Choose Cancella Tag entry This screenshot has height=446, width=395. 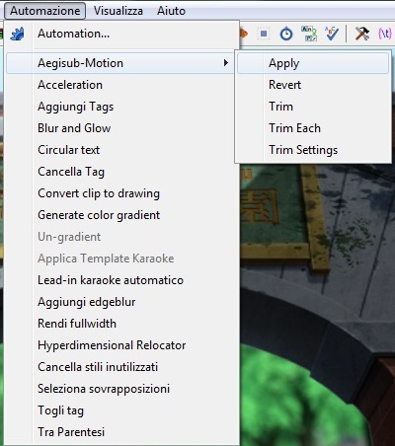pos(122,172)
